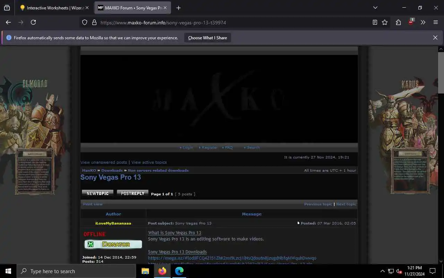Click the address bar URL

tap(163, 23)
